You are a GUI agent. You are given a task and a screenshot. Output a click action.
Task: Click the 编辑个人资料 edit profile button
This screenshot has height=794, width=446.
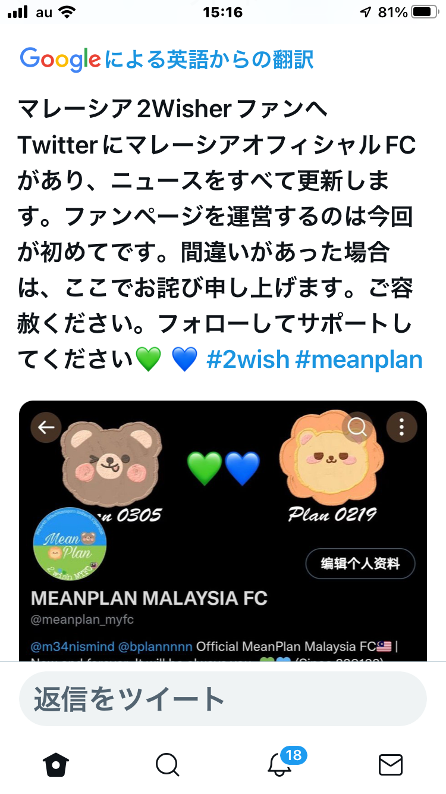click(x=360, y=564)
